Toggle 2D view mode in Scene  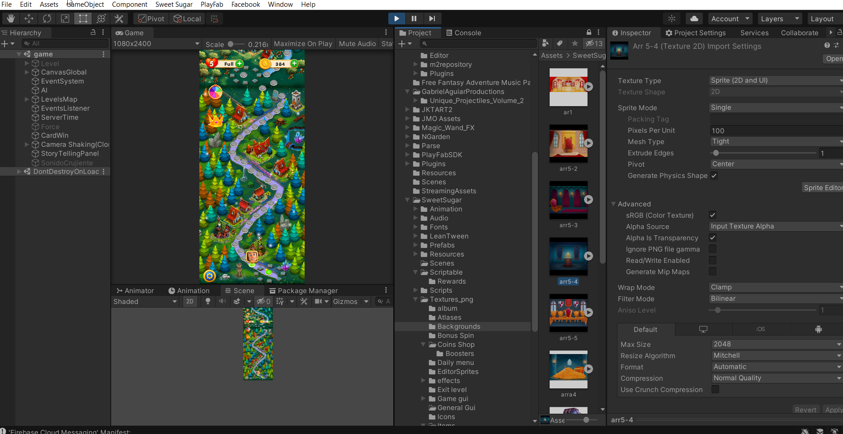[190, 301]
